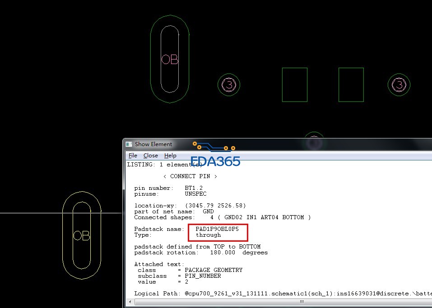Click the subclass PIN_NUMBER text
432x308 pixels.
tap(203, 276)
